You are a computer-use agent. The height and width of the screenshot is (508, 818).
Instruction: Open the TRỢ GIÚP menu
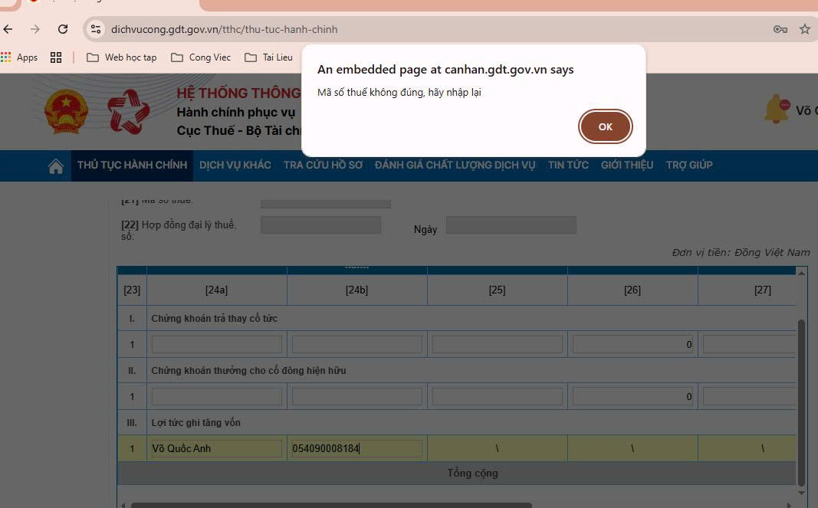[x=688, y=166]
